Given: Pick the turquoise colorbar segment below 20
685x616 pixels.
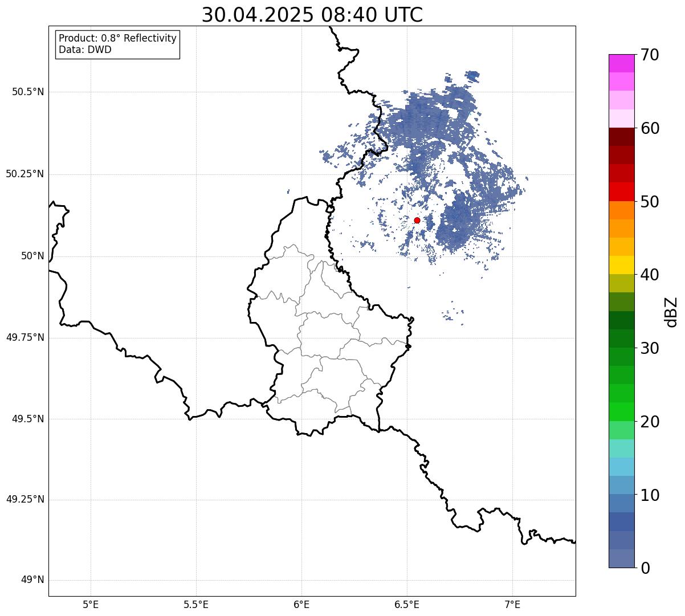Looking at the screenshot, I should click(x=622, y=448).
